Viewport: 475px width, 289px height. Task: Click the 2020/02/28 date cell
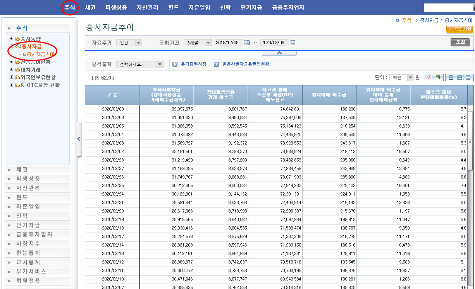[112, 160]
